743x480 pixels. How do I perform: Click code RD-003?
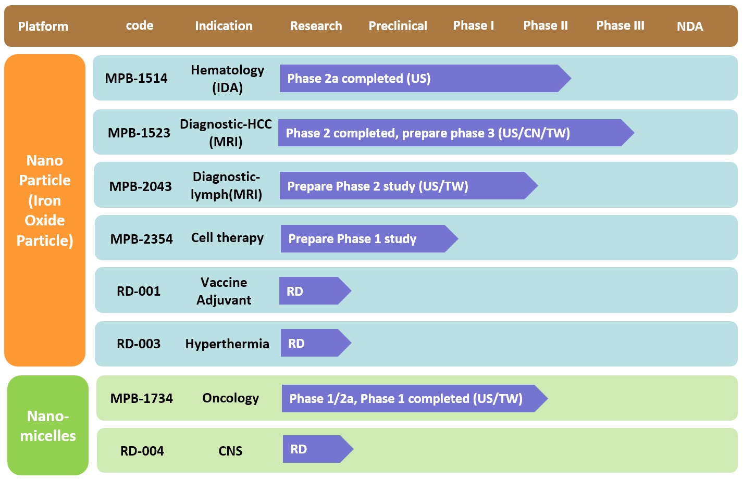[x=139, y=344]
